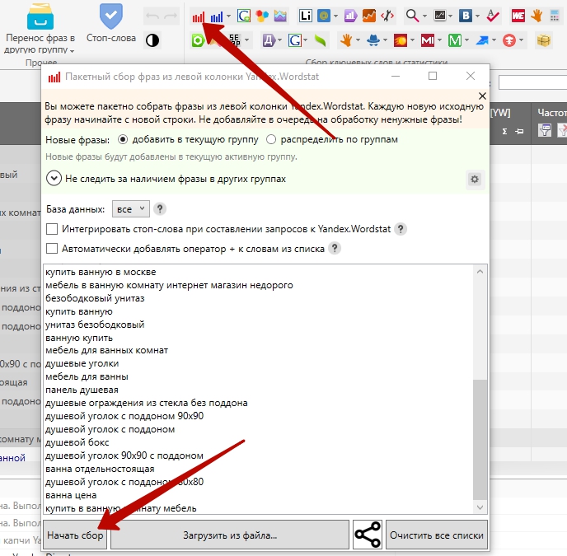
Task: Select 'добавить в текущую группу' radio button
Action: [123, 139]
